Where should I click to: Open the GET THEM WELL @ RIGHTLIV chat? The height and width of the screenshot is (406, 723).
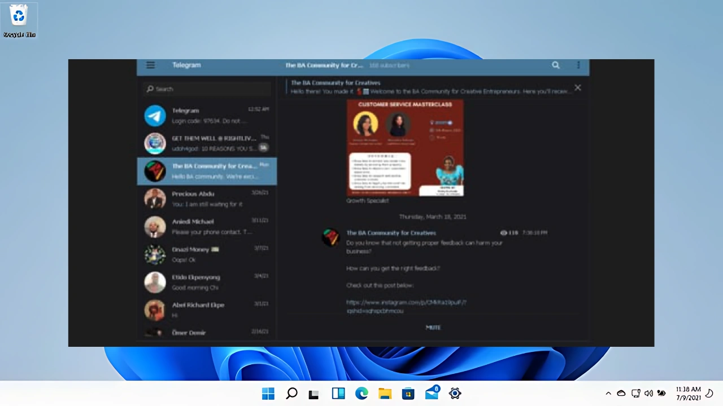click(x=207, y=143)
